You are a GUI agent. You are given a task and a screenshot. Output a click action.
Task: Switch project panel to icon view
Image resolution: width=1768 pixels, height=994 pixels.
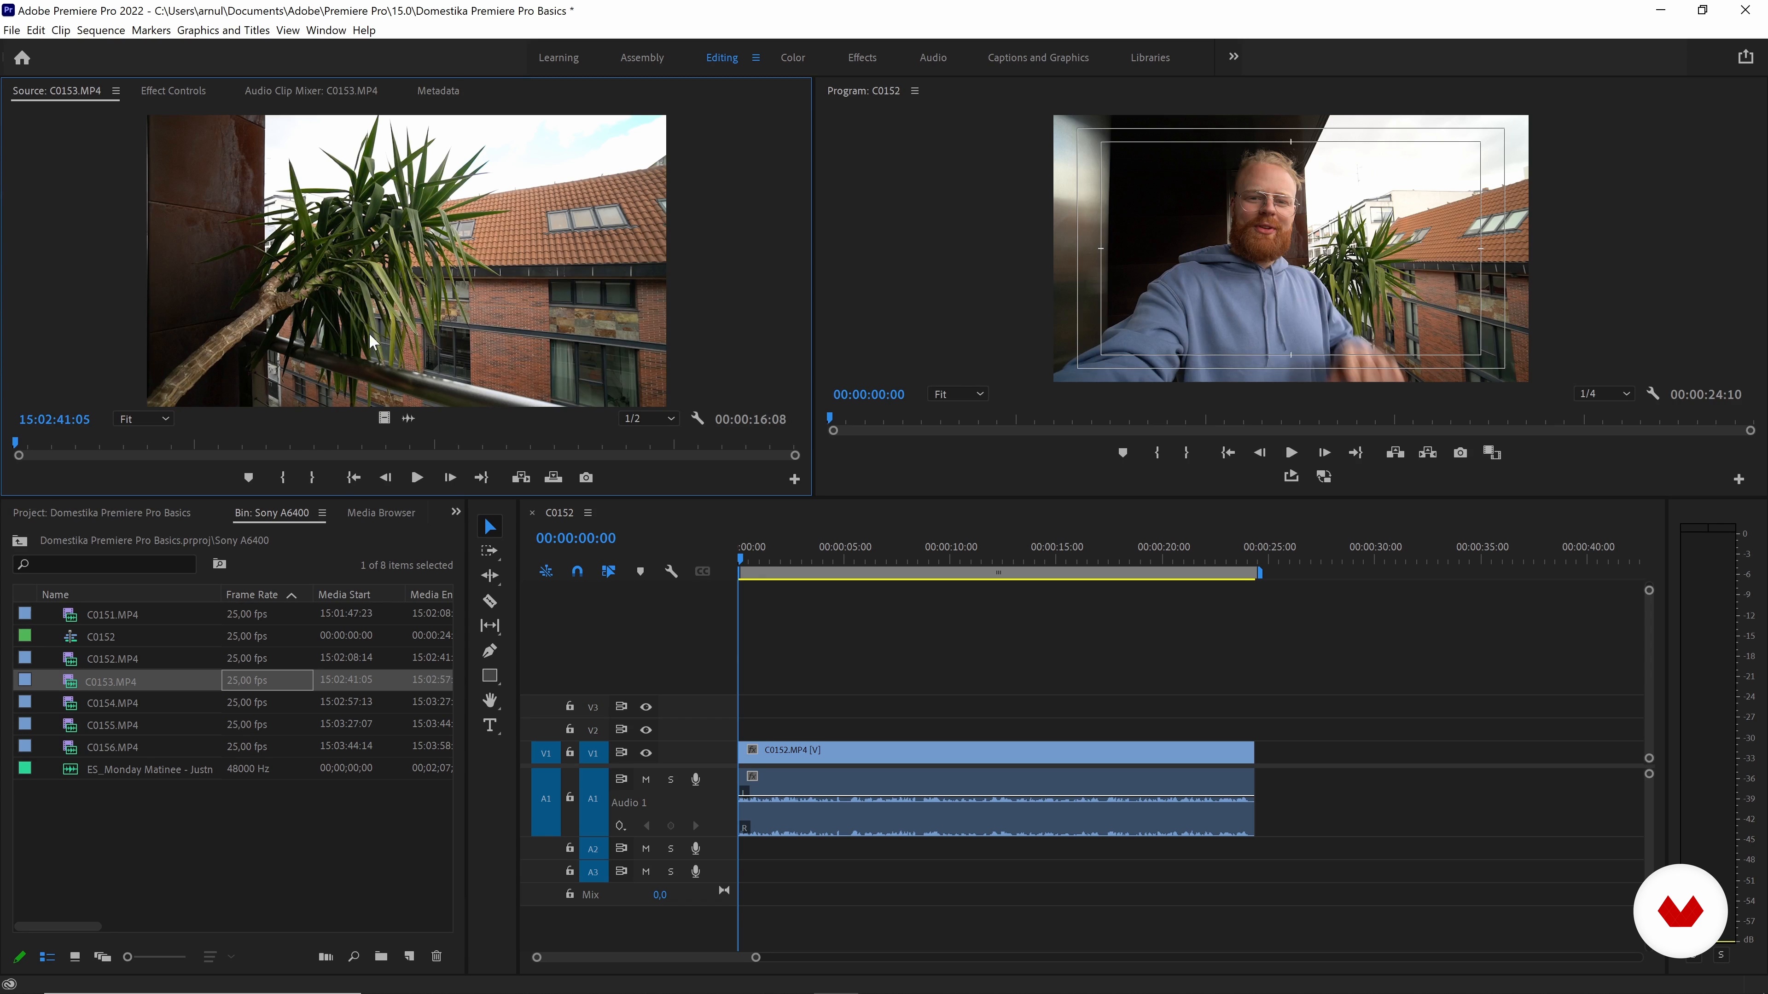(75, 957)
